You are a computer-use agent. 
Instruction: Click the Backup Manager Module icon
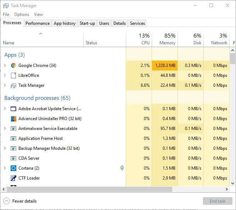click(x=13, y=148)
